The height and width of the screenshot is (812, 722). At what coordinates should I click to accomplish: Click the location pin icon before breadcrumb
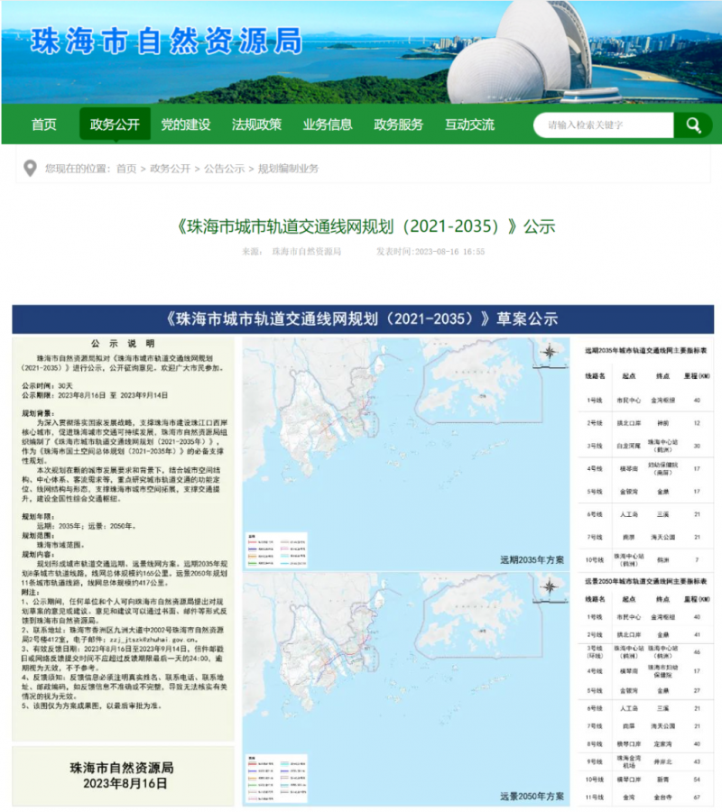pyautogui.click(x=30, y=168)
